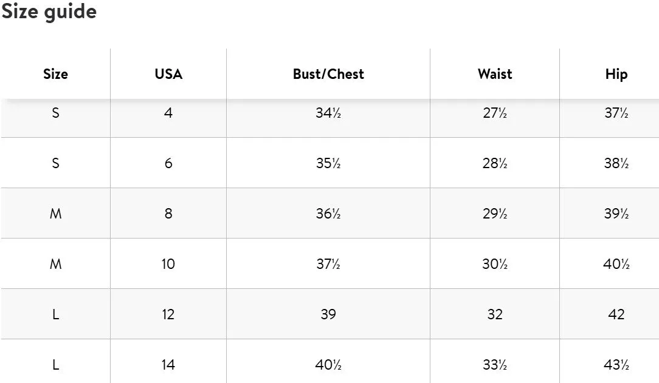659x383 pixels.
Task: Click hip value 42 cell
Action: (616, 314)
